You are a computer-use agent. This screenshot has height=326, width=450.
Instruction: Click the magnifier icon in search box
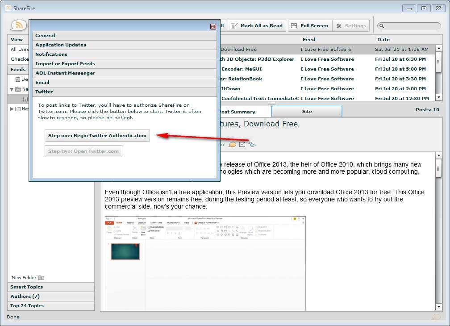(383, 26)
